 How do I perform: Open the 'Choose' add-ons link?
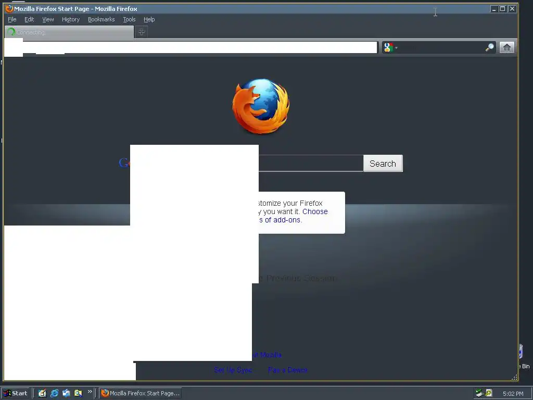pyautogui.click(x=315, y=211)
